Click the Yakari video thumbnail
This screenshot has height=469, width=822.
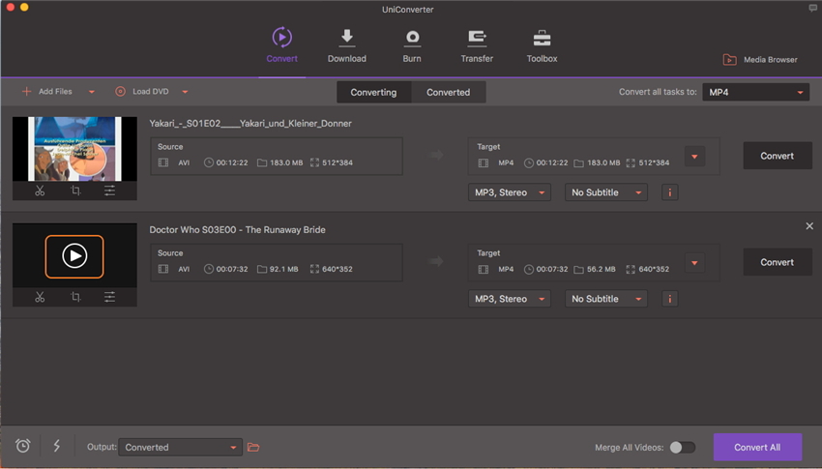pyautogui.click(x=75, y=149)
